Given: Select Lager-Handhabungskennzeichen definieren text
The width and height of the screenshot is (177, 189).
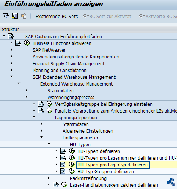Looking at the screenshot, I should pyautogui.click(x=114, y=185).
